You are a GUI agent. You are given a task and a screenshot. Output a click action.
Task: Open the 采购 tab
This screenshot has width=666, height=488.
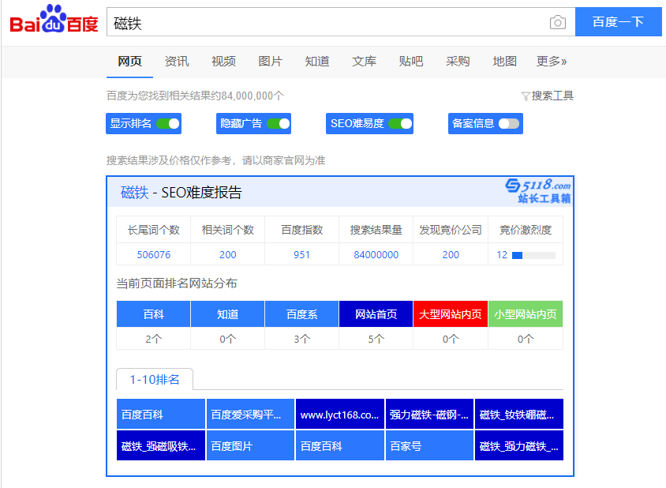click(x=458, y=62)
